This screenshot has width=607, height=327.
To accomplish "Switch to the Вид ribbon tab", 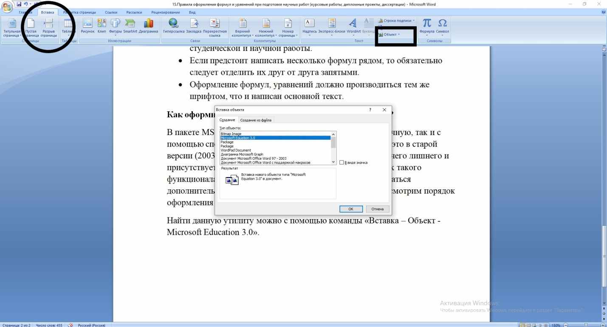I will point(192,13).
